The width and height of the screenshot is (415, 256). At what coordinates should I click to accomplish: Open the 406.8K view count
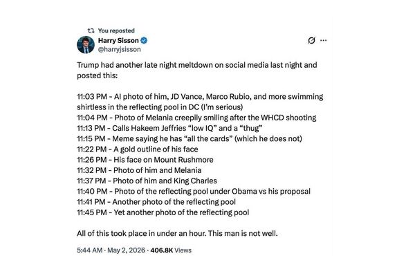162,250
